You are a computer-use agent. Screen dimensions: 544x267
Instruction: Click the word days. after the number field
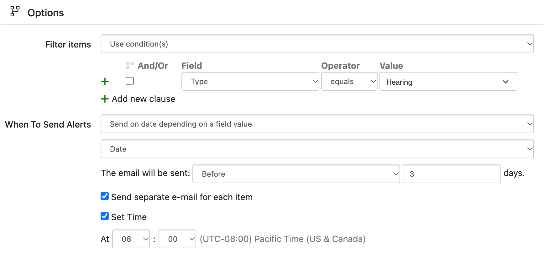(x=514, y=173)
